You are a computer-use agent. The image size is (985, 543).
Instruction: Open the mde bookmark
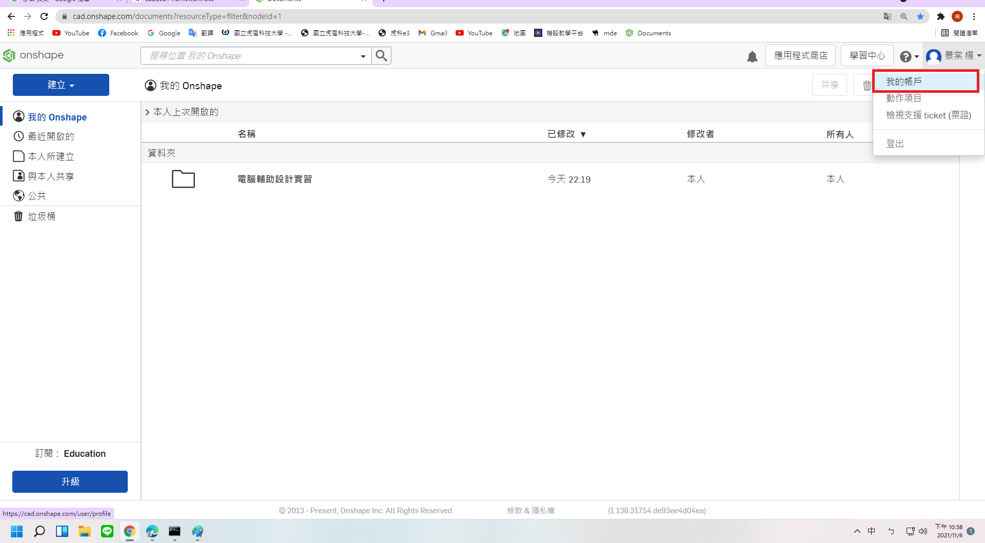tap(604, 33)
